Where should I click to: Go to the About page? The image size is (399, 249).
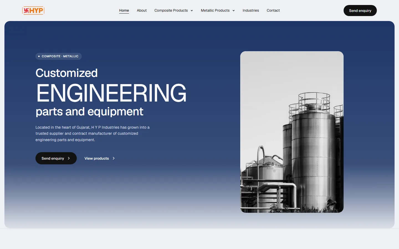(142, 11)
